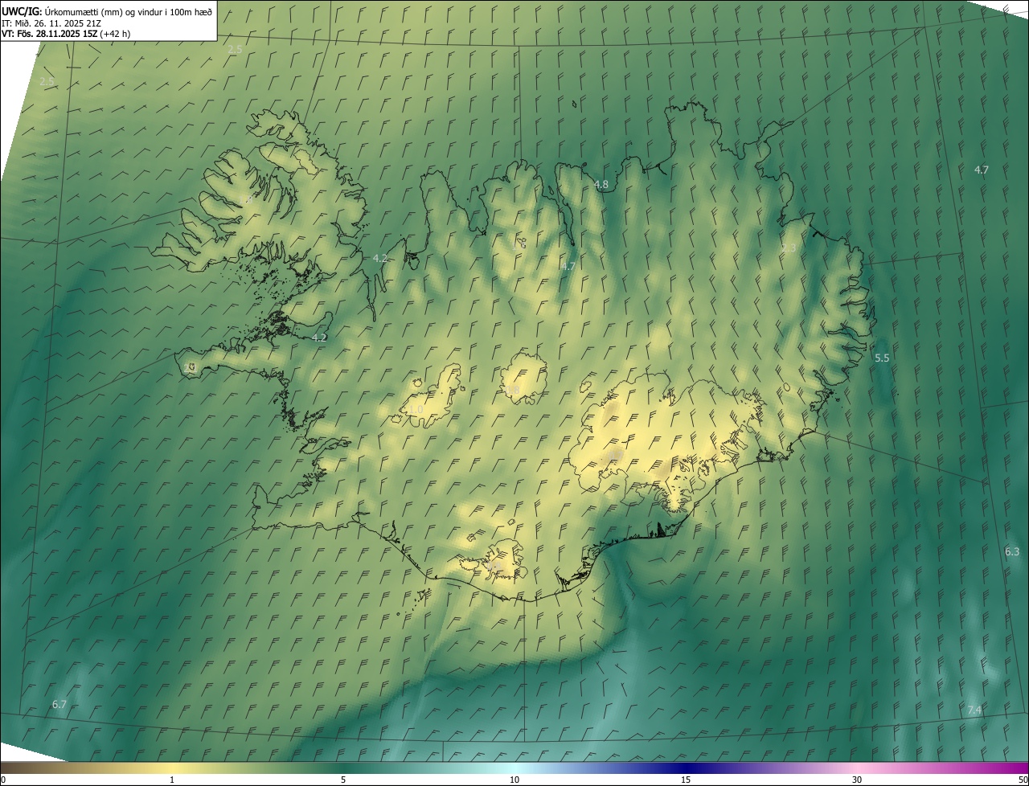Click the '15' tick label on the colour scale
The image size is (1029, 786).
click(686, 780)
